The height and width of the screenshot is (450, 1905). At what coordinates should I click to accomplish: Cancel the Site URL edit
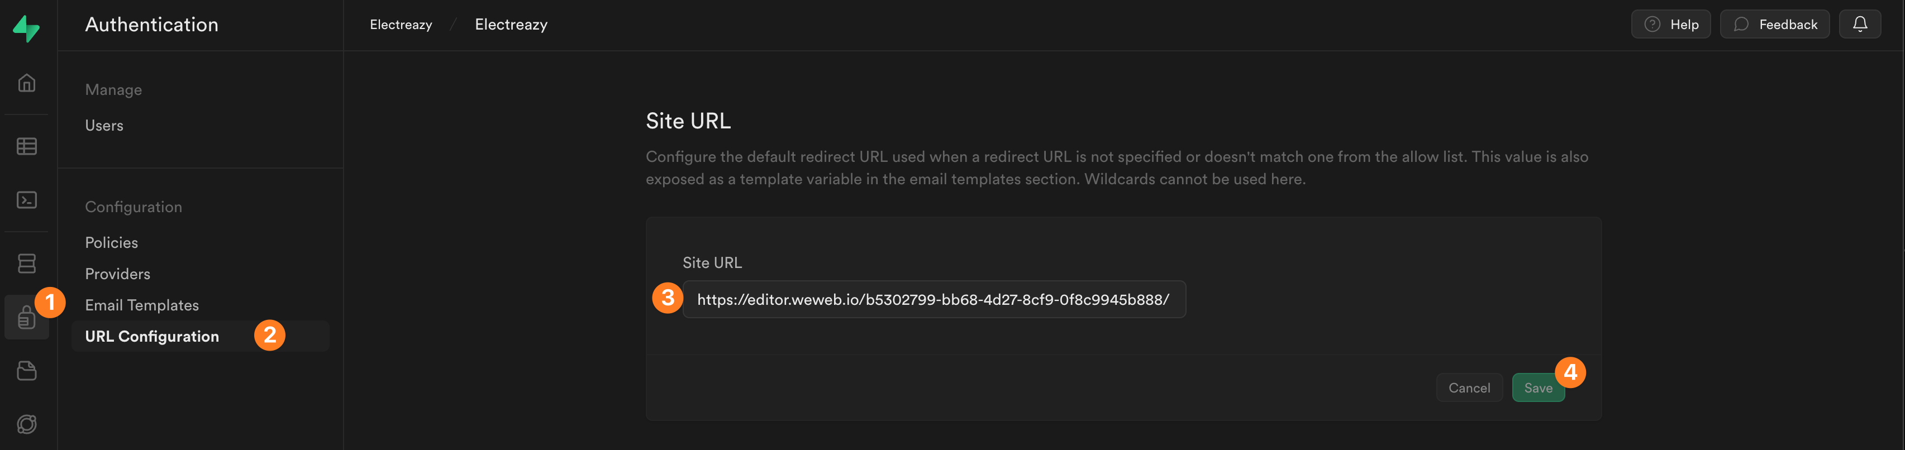pyautogui.click(x=1469, y=387)
